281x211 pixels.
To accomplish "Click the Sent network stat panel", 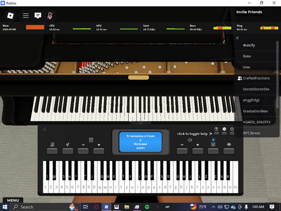I will point(164,28).
